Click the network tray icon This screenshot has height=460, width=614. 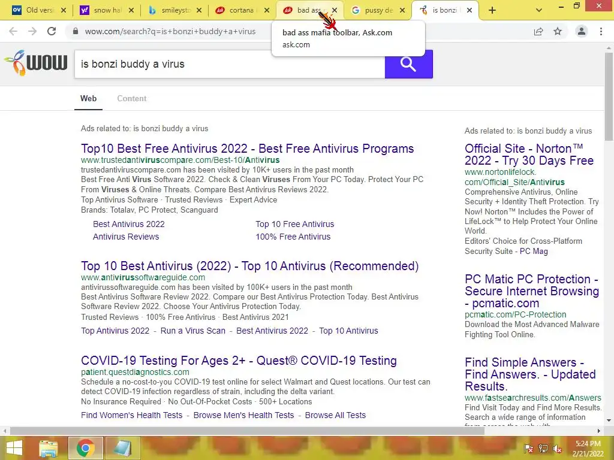pos(543,449)
